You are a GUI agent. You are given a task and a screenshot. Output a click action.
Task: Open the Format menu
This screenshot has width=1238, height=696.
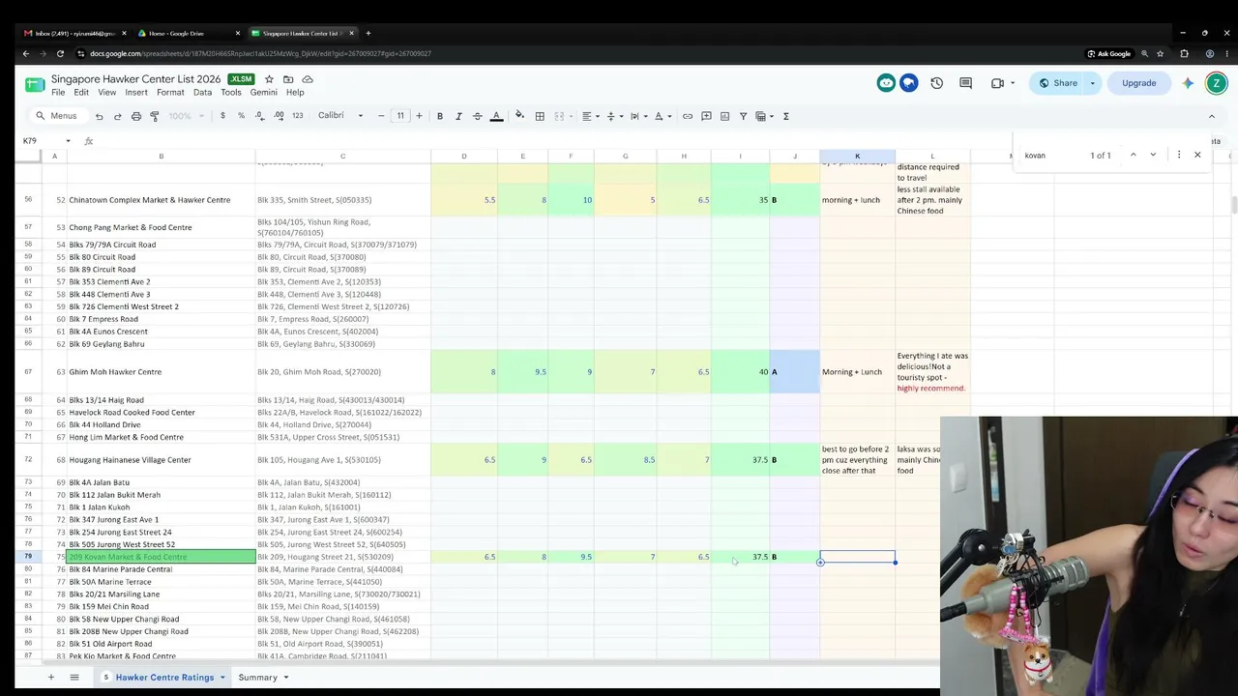170,93
